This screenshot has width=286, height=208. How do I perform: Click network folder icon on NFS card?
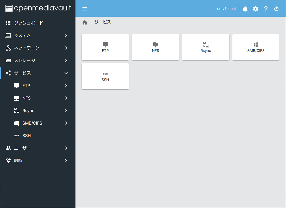(156, 45)
